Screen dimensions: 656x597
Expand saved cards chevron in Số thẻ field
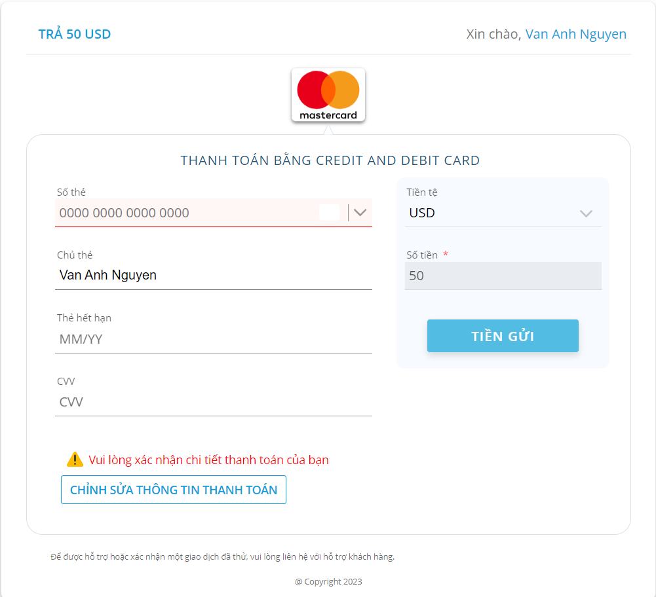(x=360, y=213)
